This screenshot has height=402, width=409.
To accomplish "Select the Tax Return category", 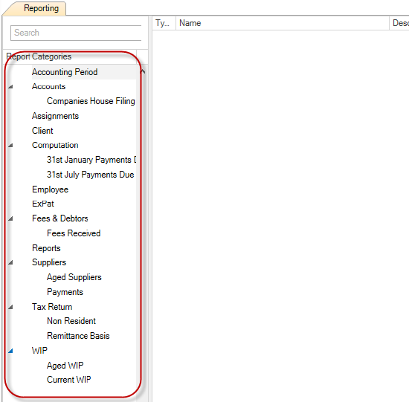I will (52, 307).
